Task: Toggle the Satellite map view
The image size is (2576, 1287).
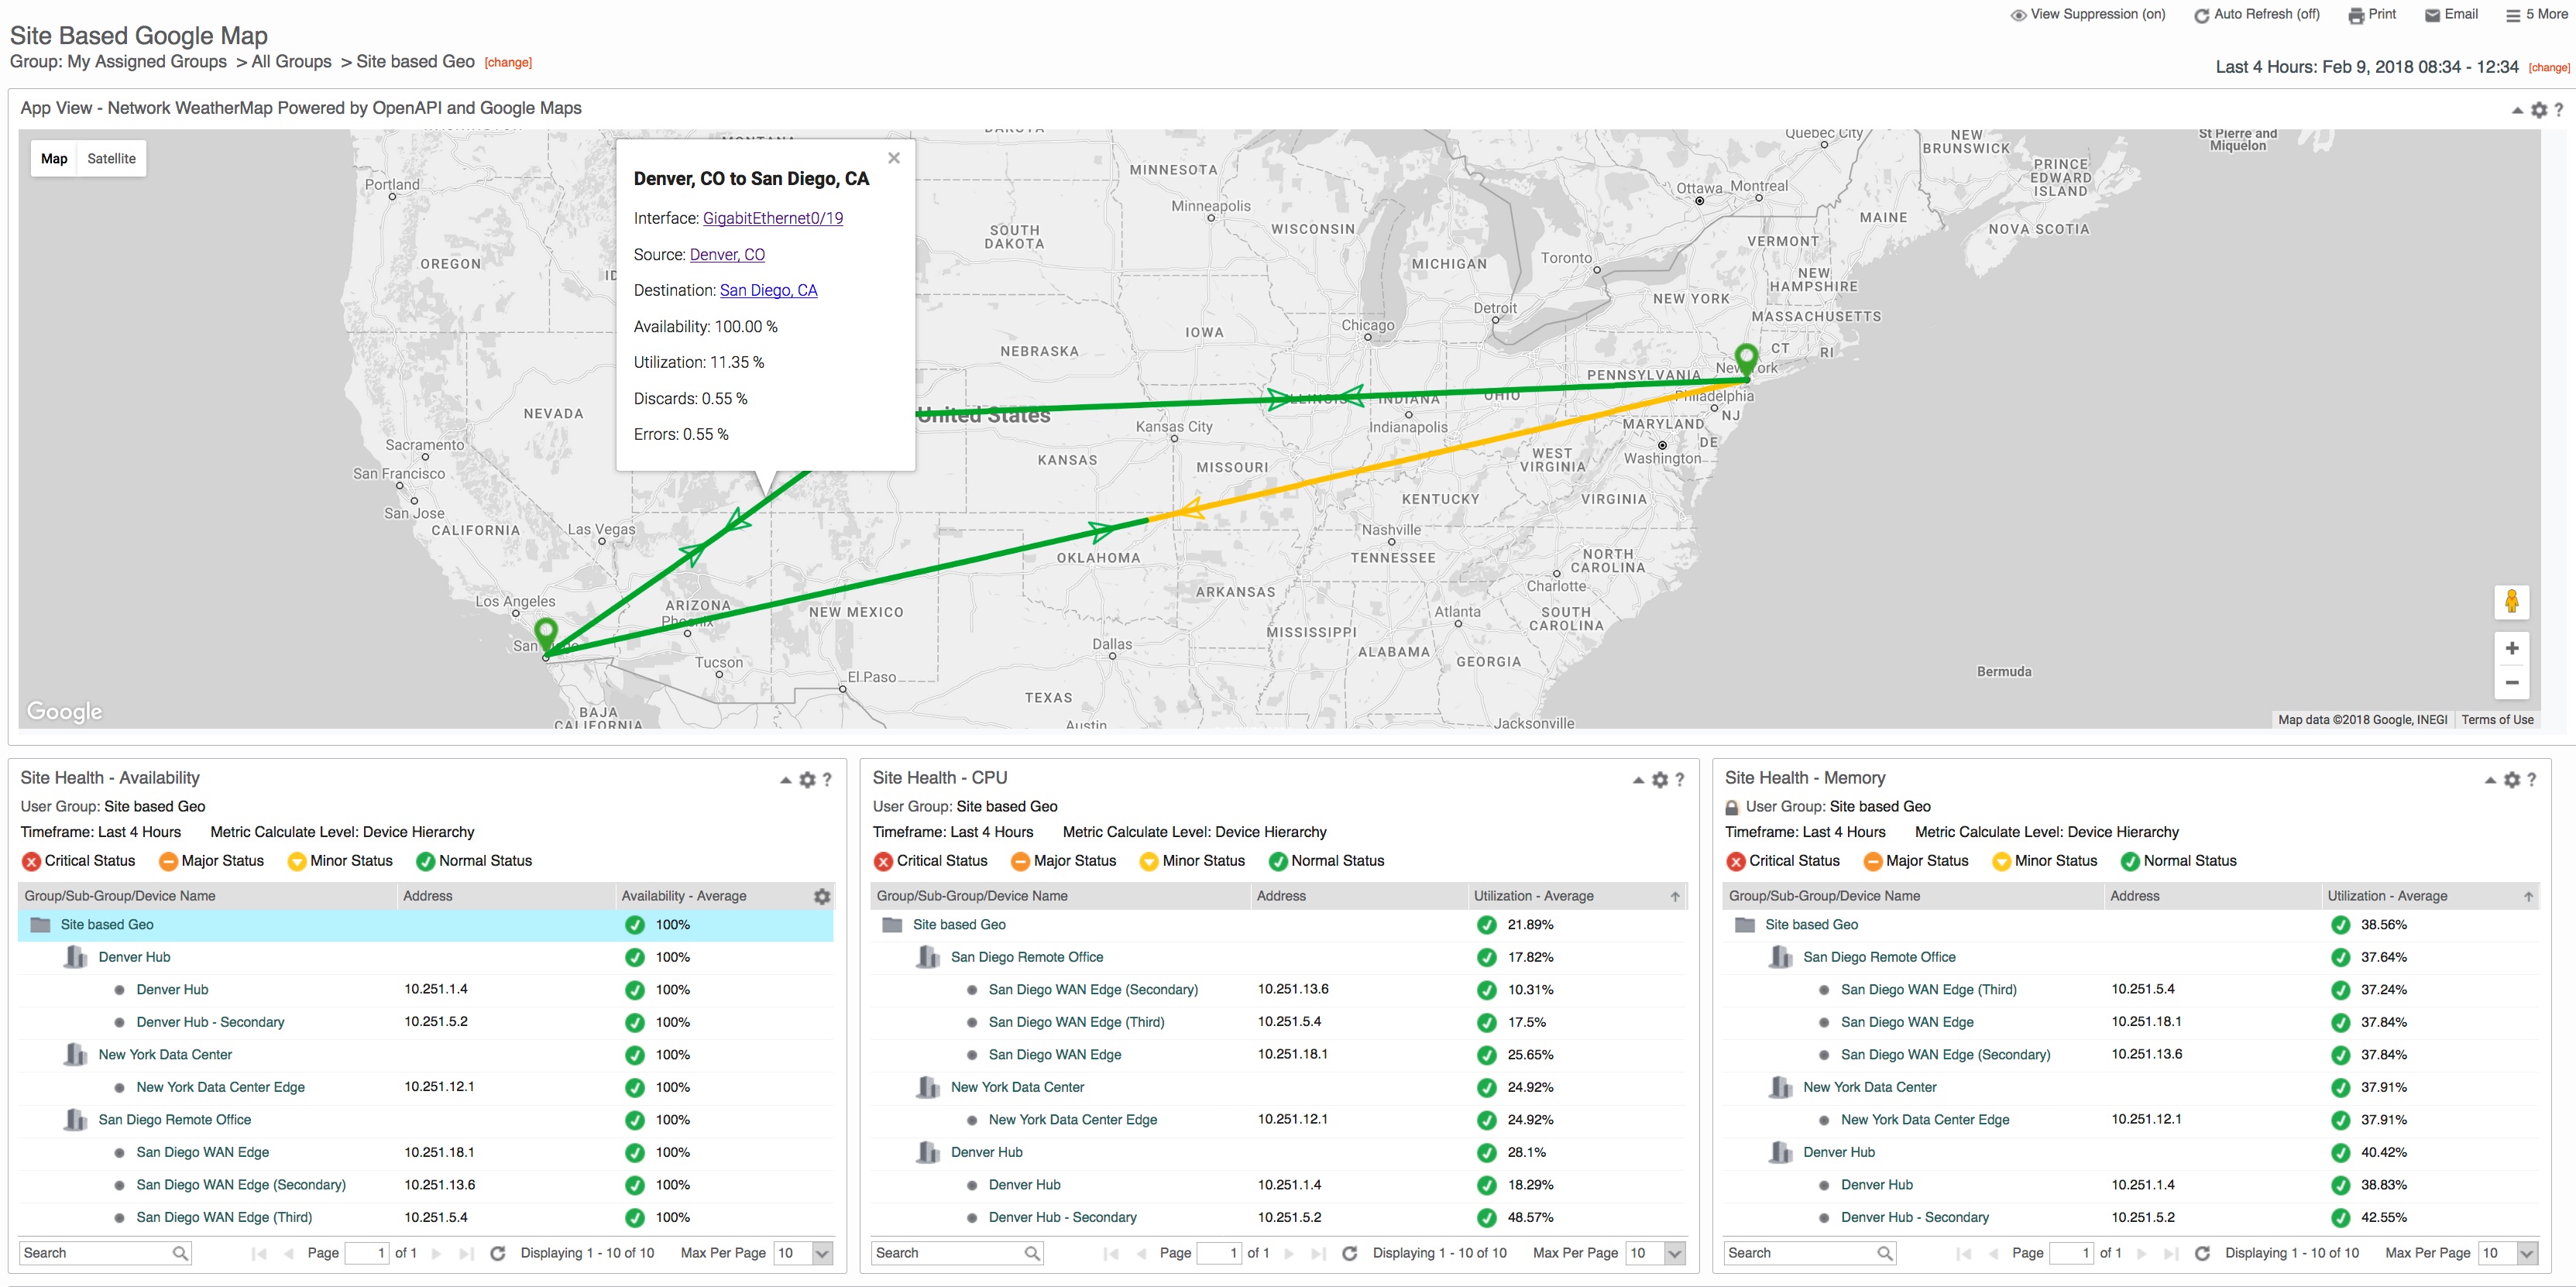Action: click(x=110, y=160)
